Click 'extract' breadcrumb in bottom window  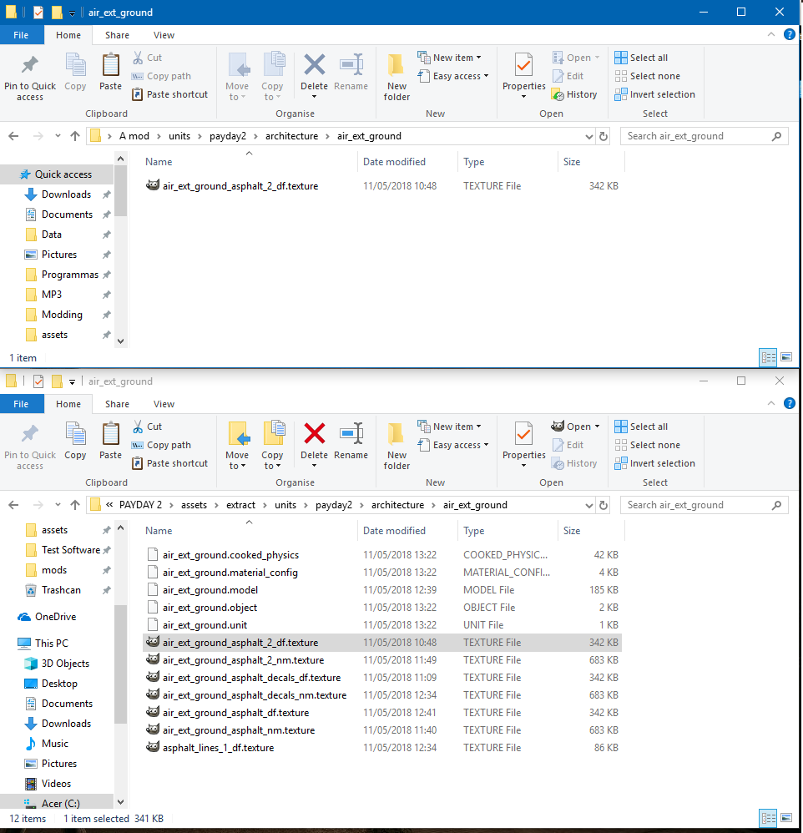coord(240,505)
